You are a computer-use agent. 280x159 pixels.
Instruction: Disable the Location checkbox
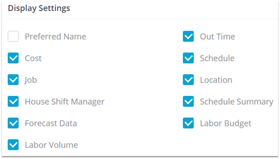point(188,80)
